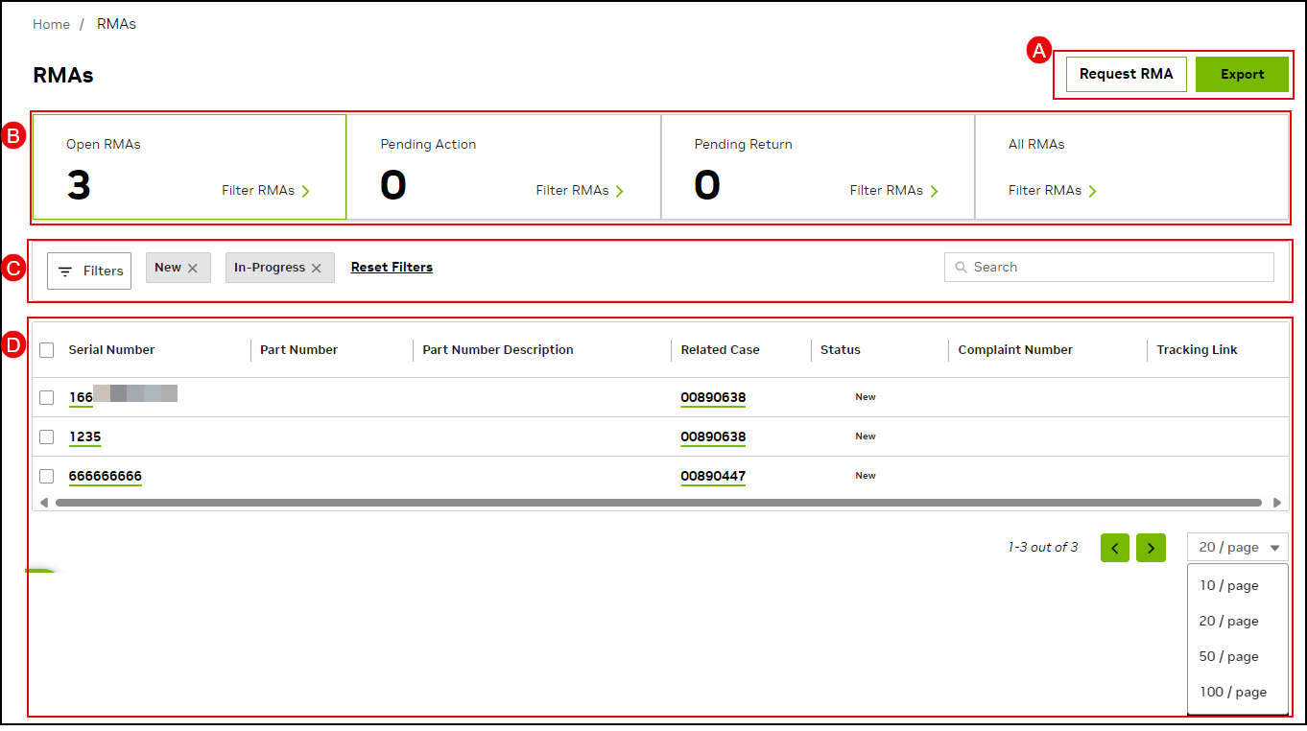Click Part Number Description column header

498,350
